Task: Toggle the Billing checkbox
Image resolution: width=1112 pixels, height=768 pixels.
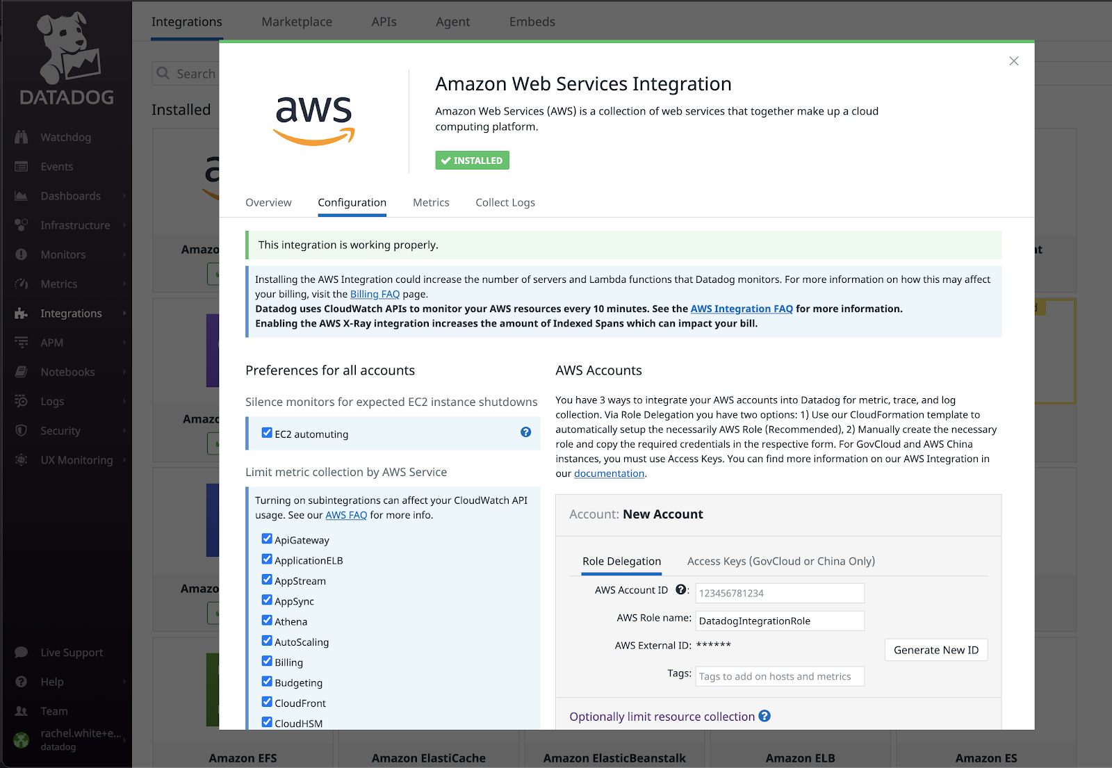Action: coord(267,661)
